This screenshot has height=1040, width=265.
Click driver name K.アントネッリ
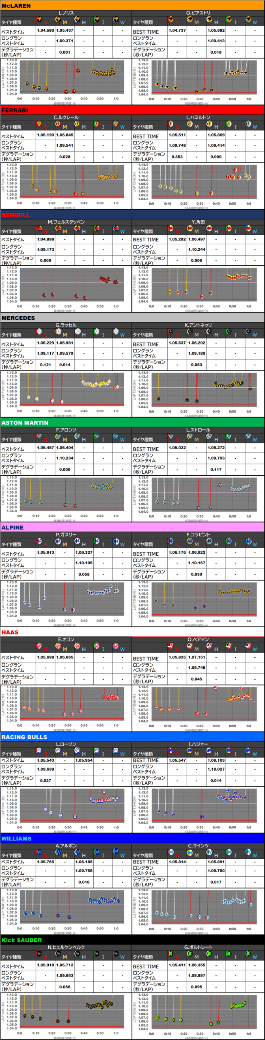click(198, 325)
